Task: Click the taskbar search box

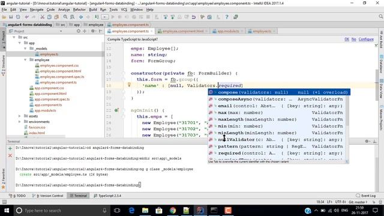Action: point(61,211)
